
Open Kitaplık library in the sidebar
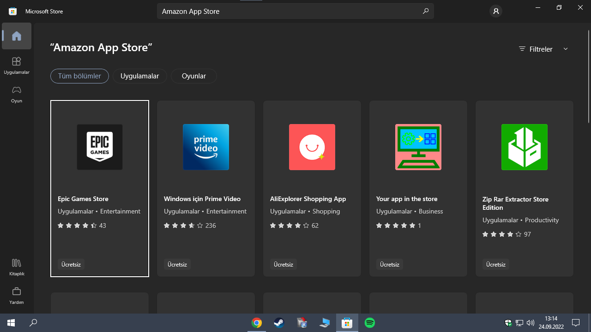(x=17, y=267)
